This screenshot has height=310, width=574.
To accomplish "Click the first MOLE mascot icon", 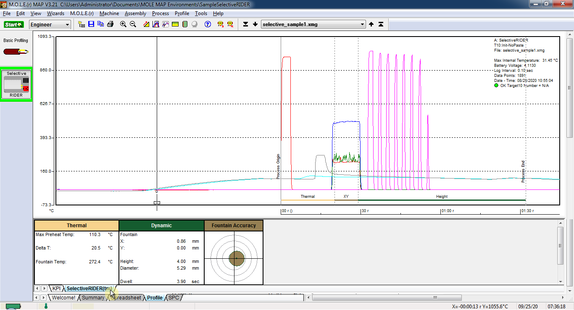I will (221, 24).
